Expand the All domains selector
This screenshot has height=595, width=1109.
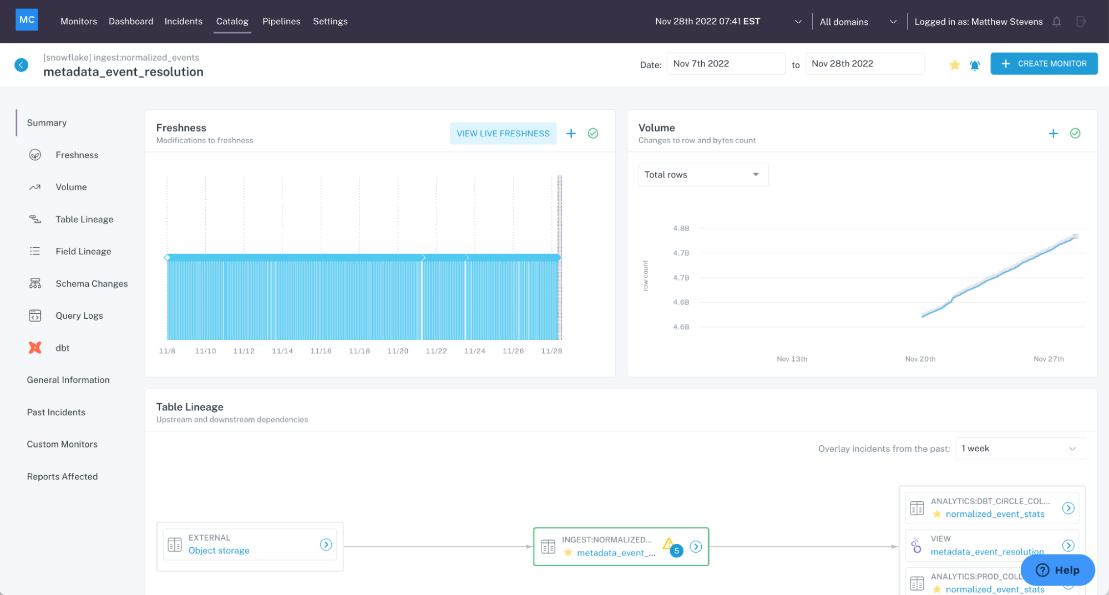pos(858,22)
